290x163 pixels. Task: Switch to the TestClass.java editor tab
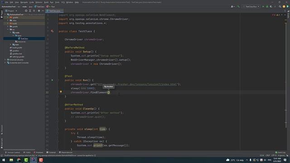click(54, 11)
